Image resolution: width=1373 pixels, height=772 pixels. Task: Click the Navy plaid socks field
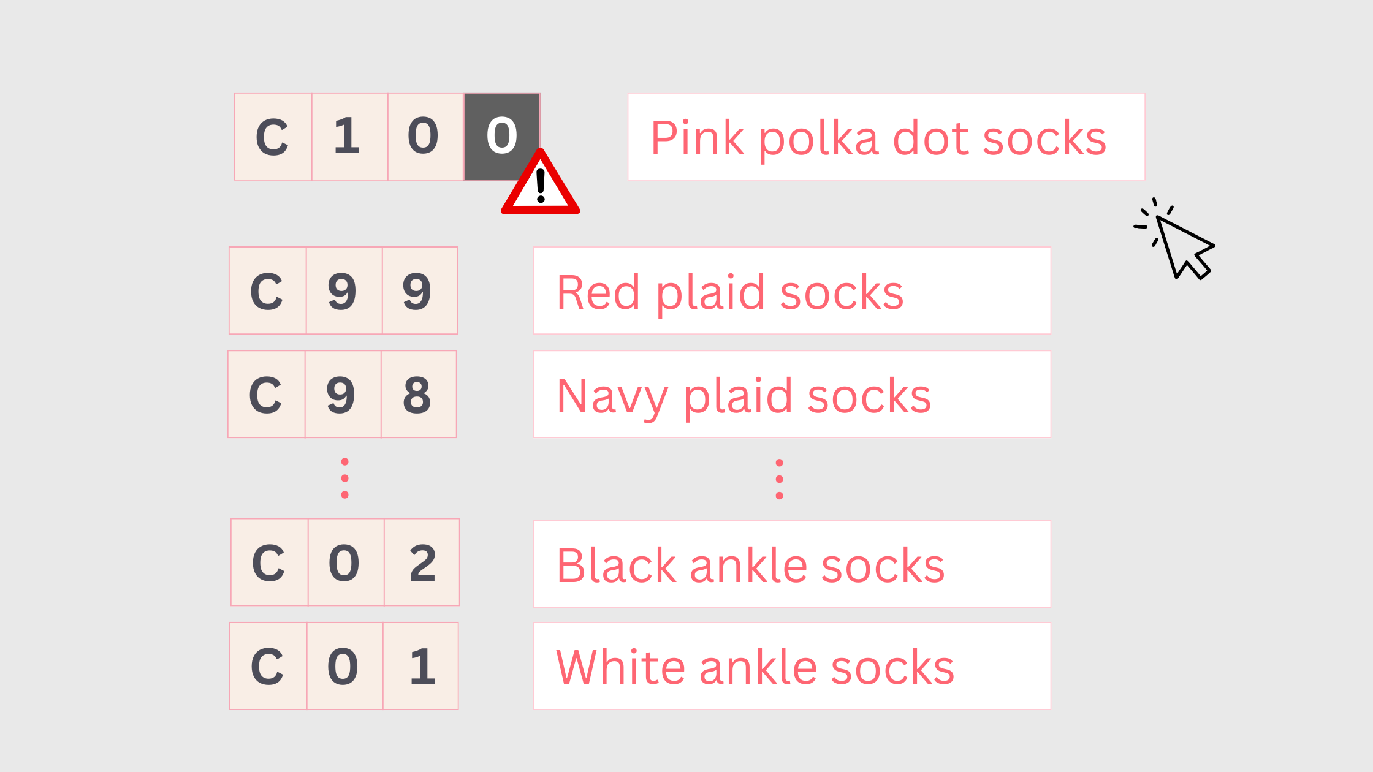792,394
